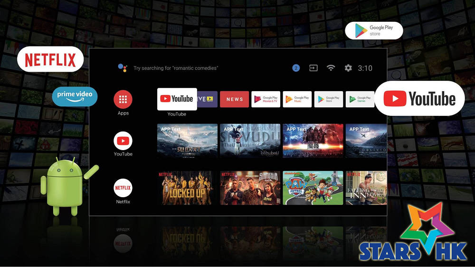Image resolution: width=475 pixels, height=267 pixels.
Task: Activate the Google Assistant icon
Action: (123, 68)
